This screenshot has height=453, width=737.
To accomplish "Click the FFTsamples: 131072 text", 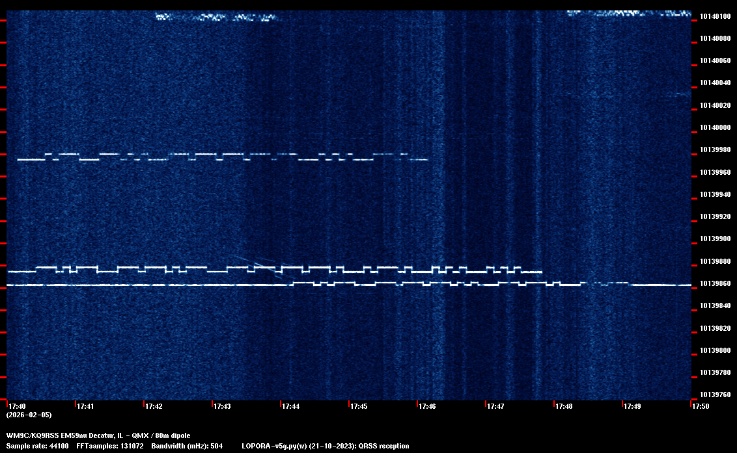I will pos(109,446).
